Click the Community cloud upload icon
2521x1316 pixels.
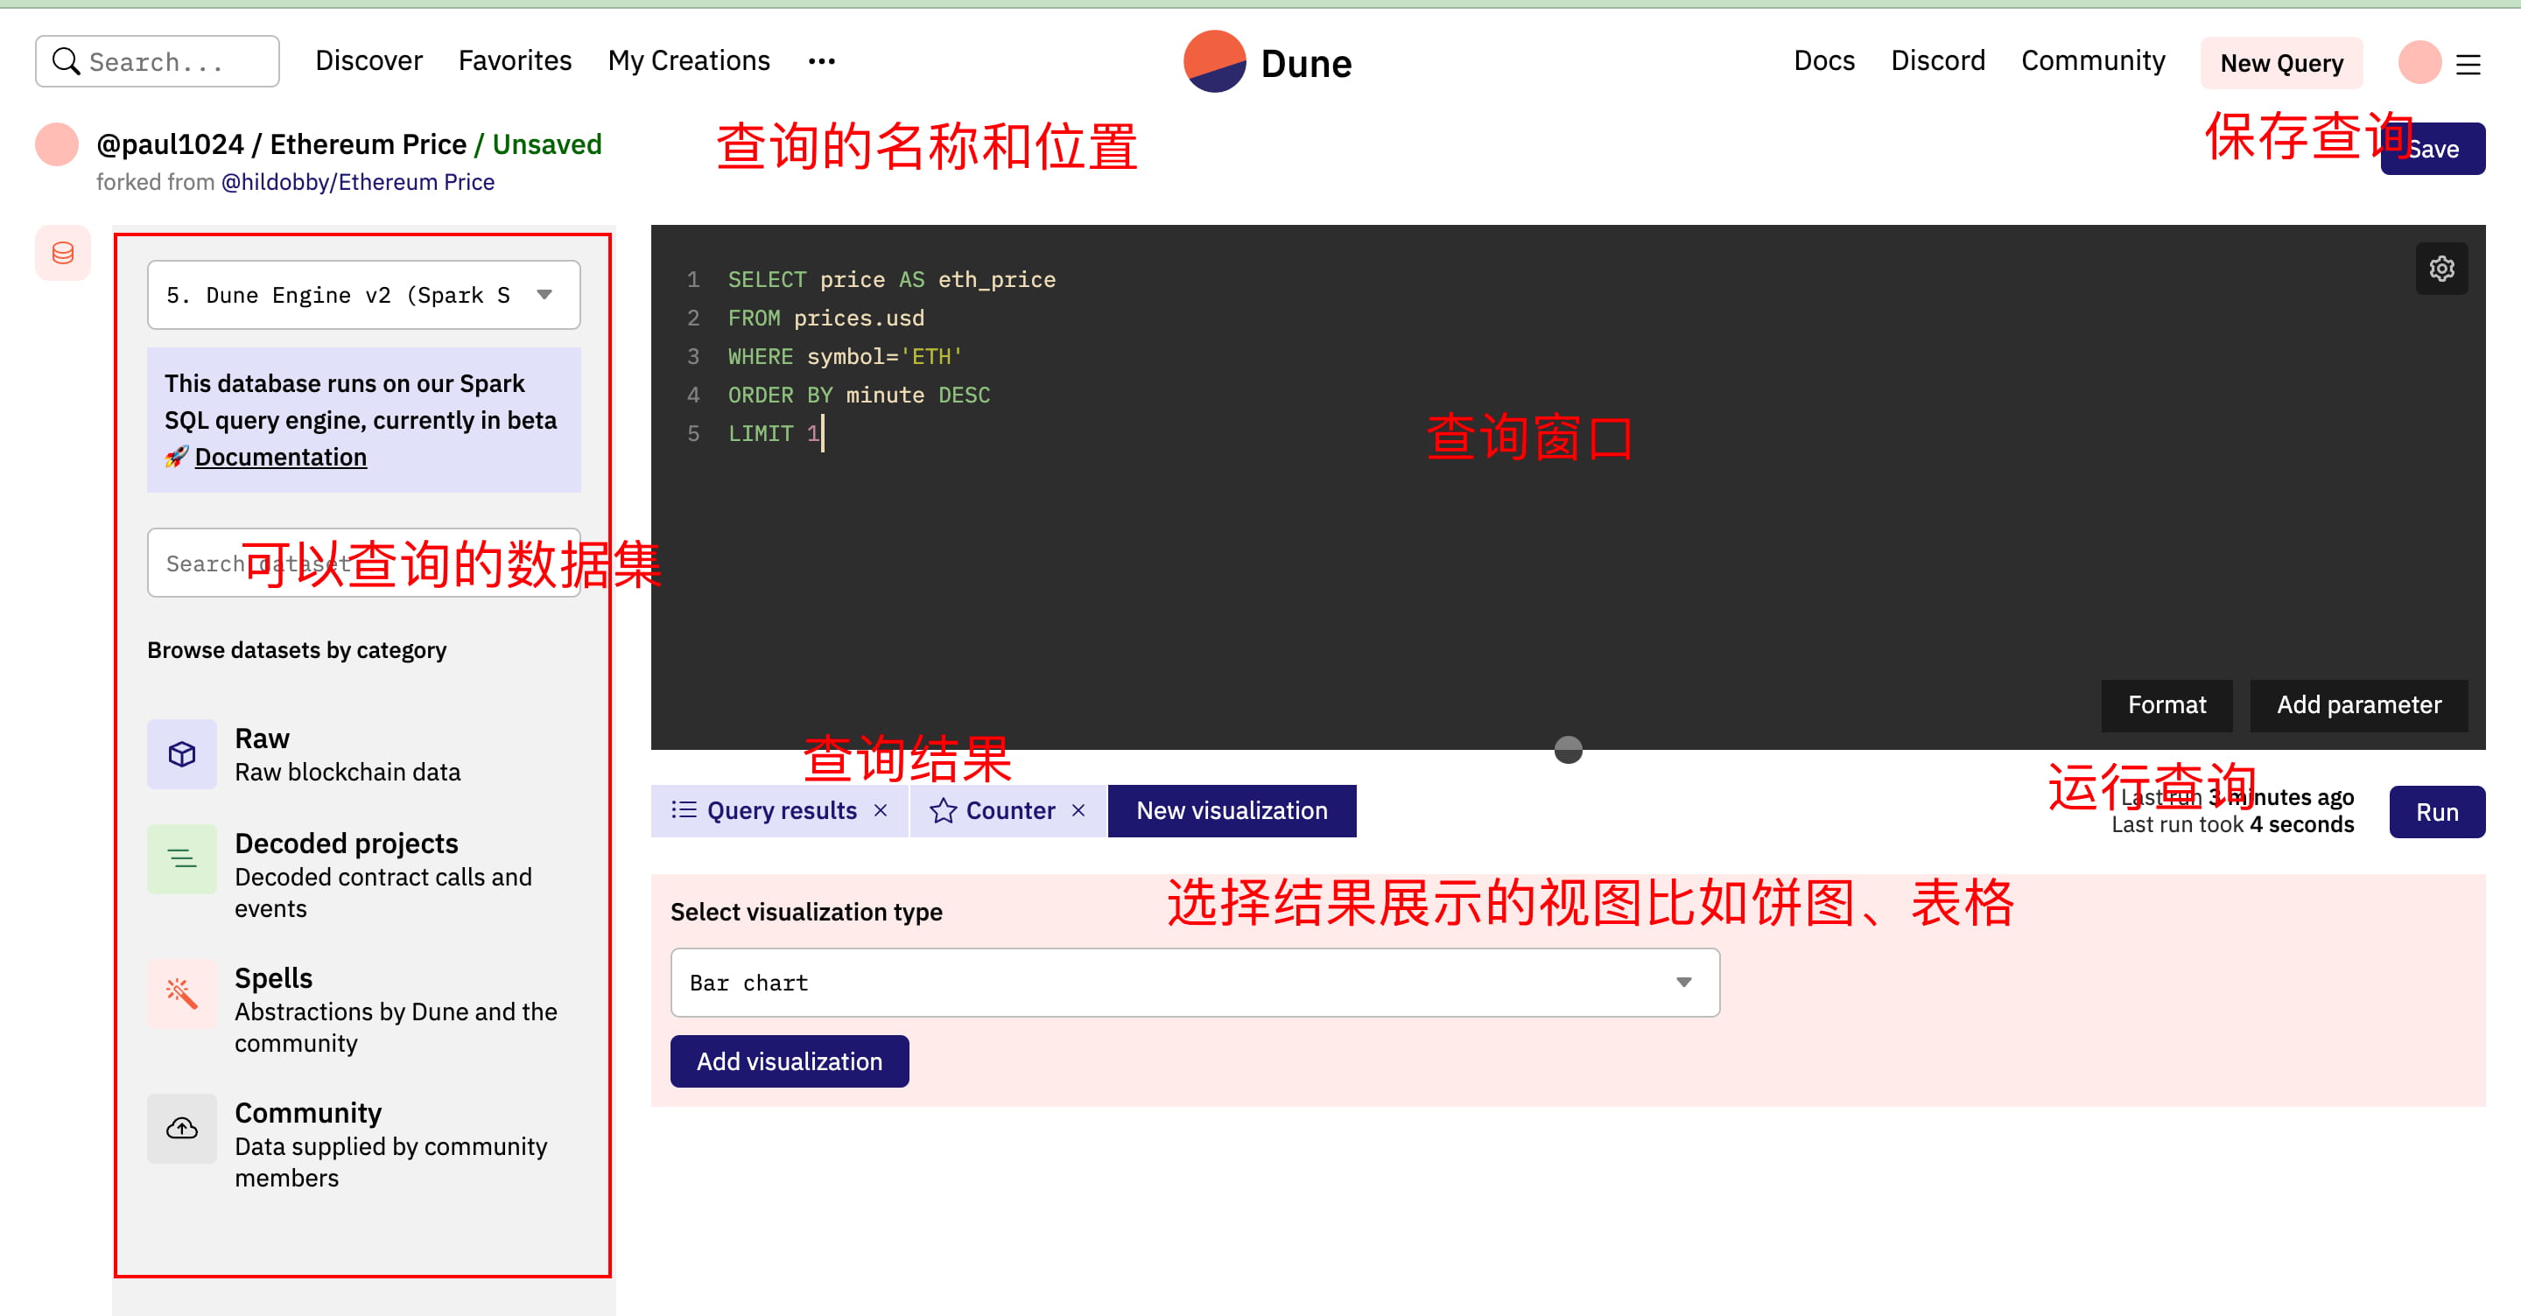click(182, 1128)
